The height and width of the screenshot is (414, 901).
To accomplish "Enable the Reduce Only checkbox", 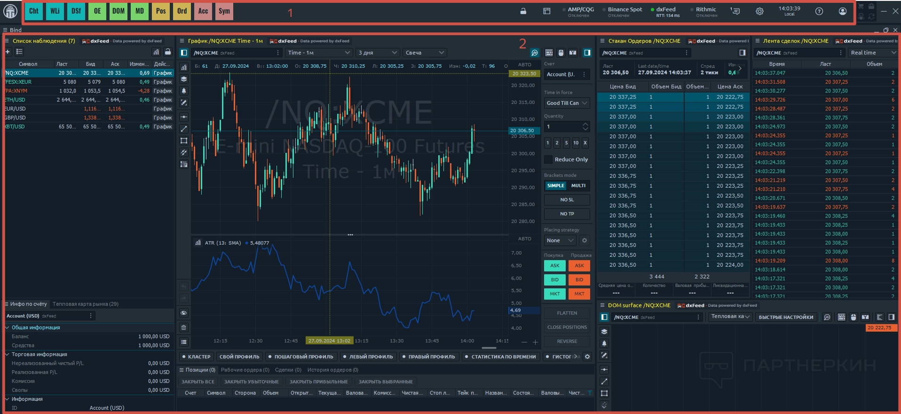I will pyautogui.click(x=548, y=159).
